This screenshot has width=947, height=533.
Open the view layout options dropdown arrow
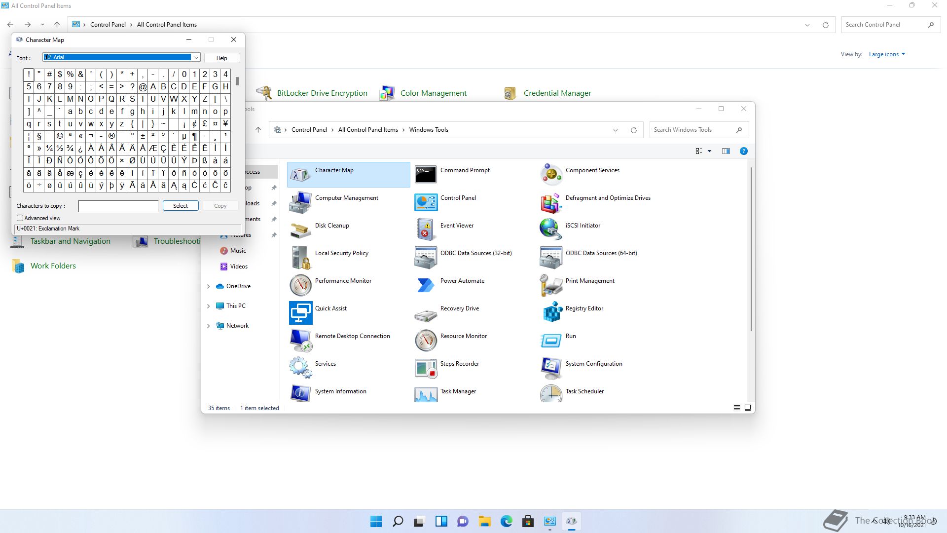(x=710, y=151)
